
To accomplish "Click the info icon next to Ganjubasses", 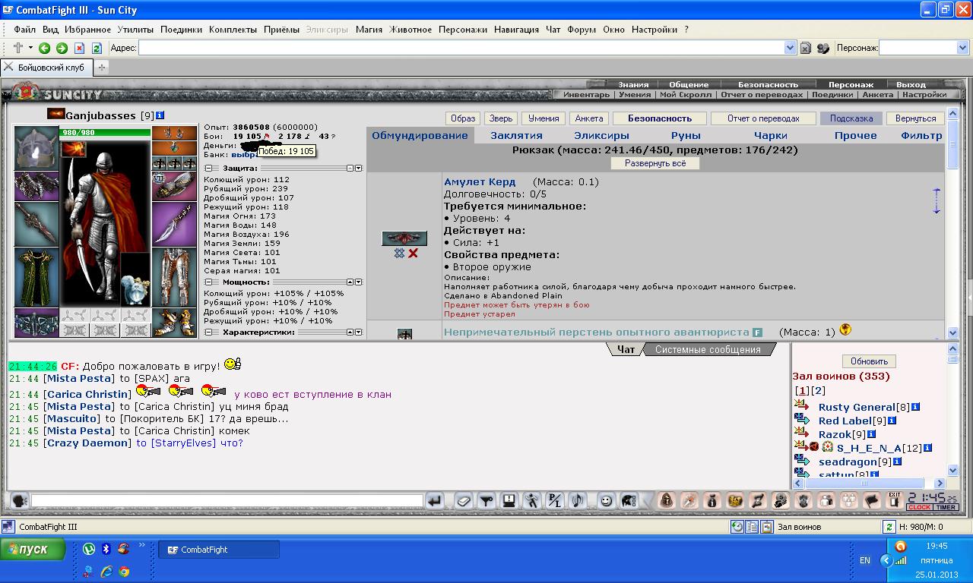I will [160, 115].
